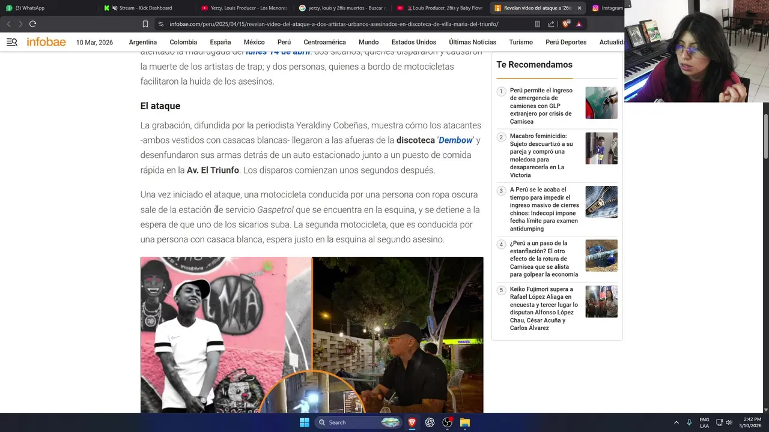Switch to the Instagram tab

[607, 8]
